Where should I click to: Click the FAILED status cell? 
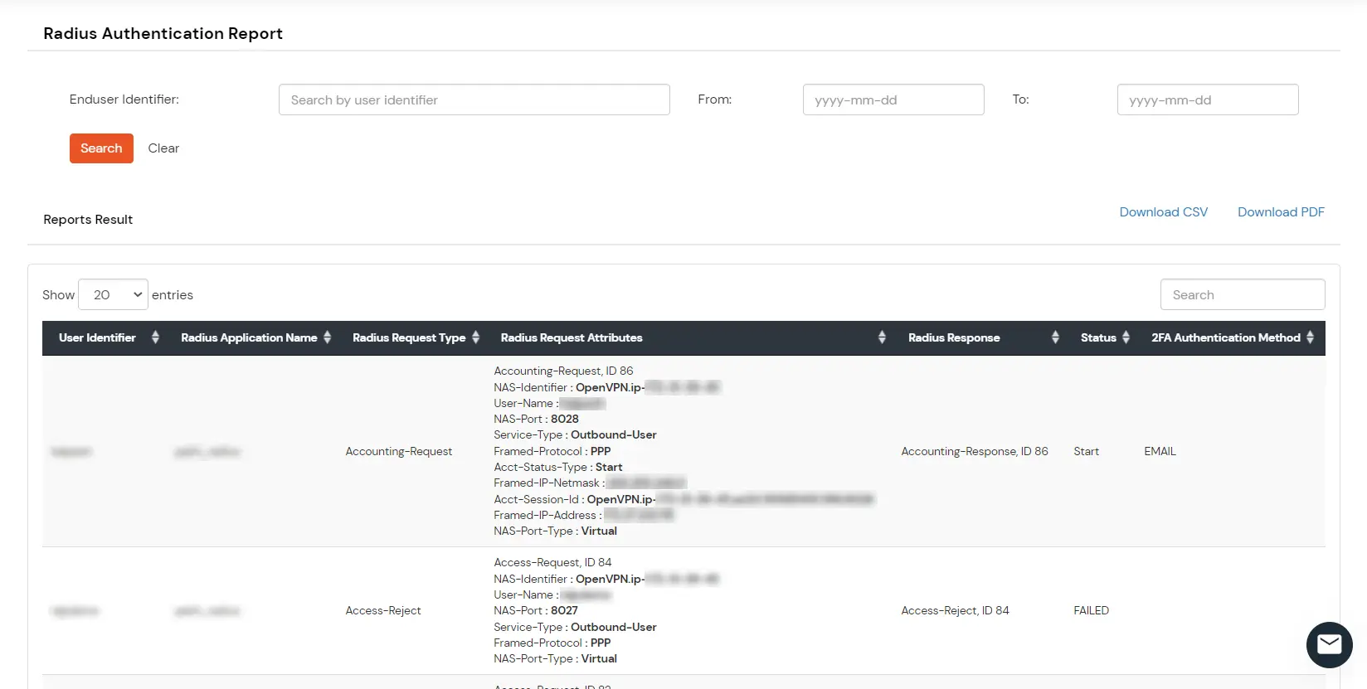point(1091,610)
